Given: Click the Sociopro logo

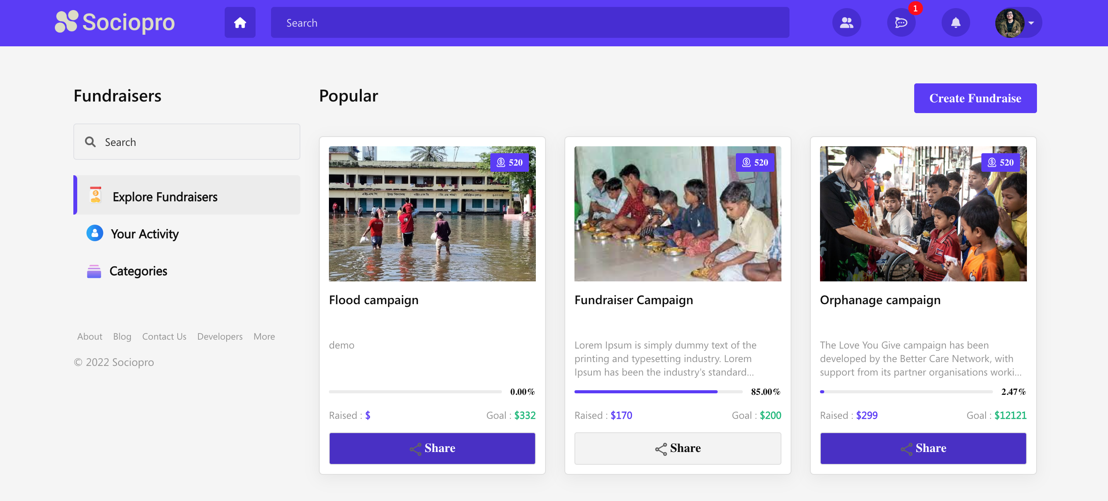Looking at the screenshot, I should (x=115, y=22).
